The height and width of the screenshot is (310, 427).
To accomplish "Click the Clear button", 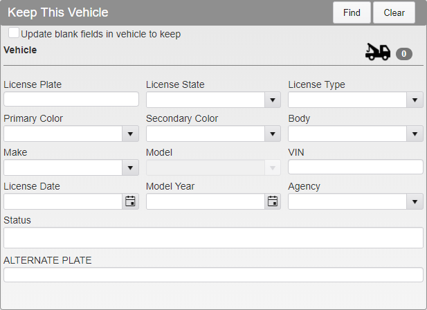I will (394, 12).
